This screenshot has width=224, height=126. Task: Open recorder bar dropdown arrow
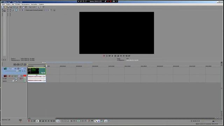(78, 1)
